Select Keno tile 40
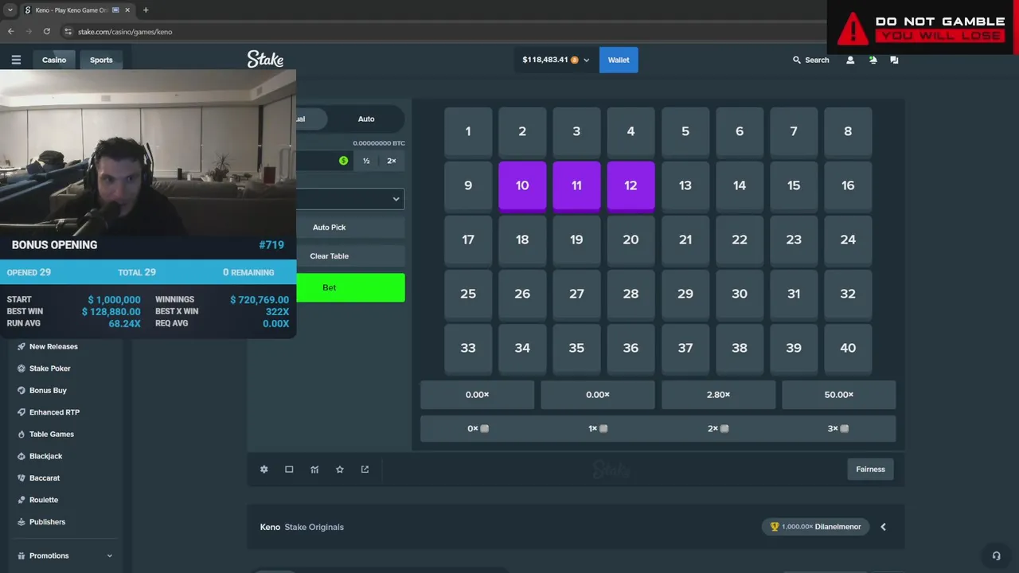The image size is (1019, 573). pyautogui.click(x=848, y=348)
